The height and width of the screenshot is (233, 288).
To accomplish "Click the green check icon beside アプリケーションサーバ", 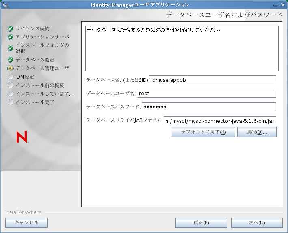I will coord(11,37).
